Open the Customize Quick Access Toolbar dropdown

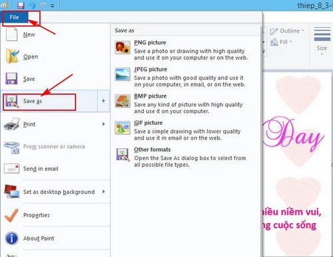53,6
